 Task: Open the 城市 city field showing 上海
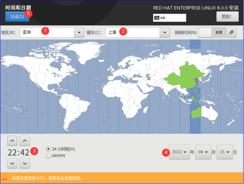pyautogui.click(x=133, y=32)
